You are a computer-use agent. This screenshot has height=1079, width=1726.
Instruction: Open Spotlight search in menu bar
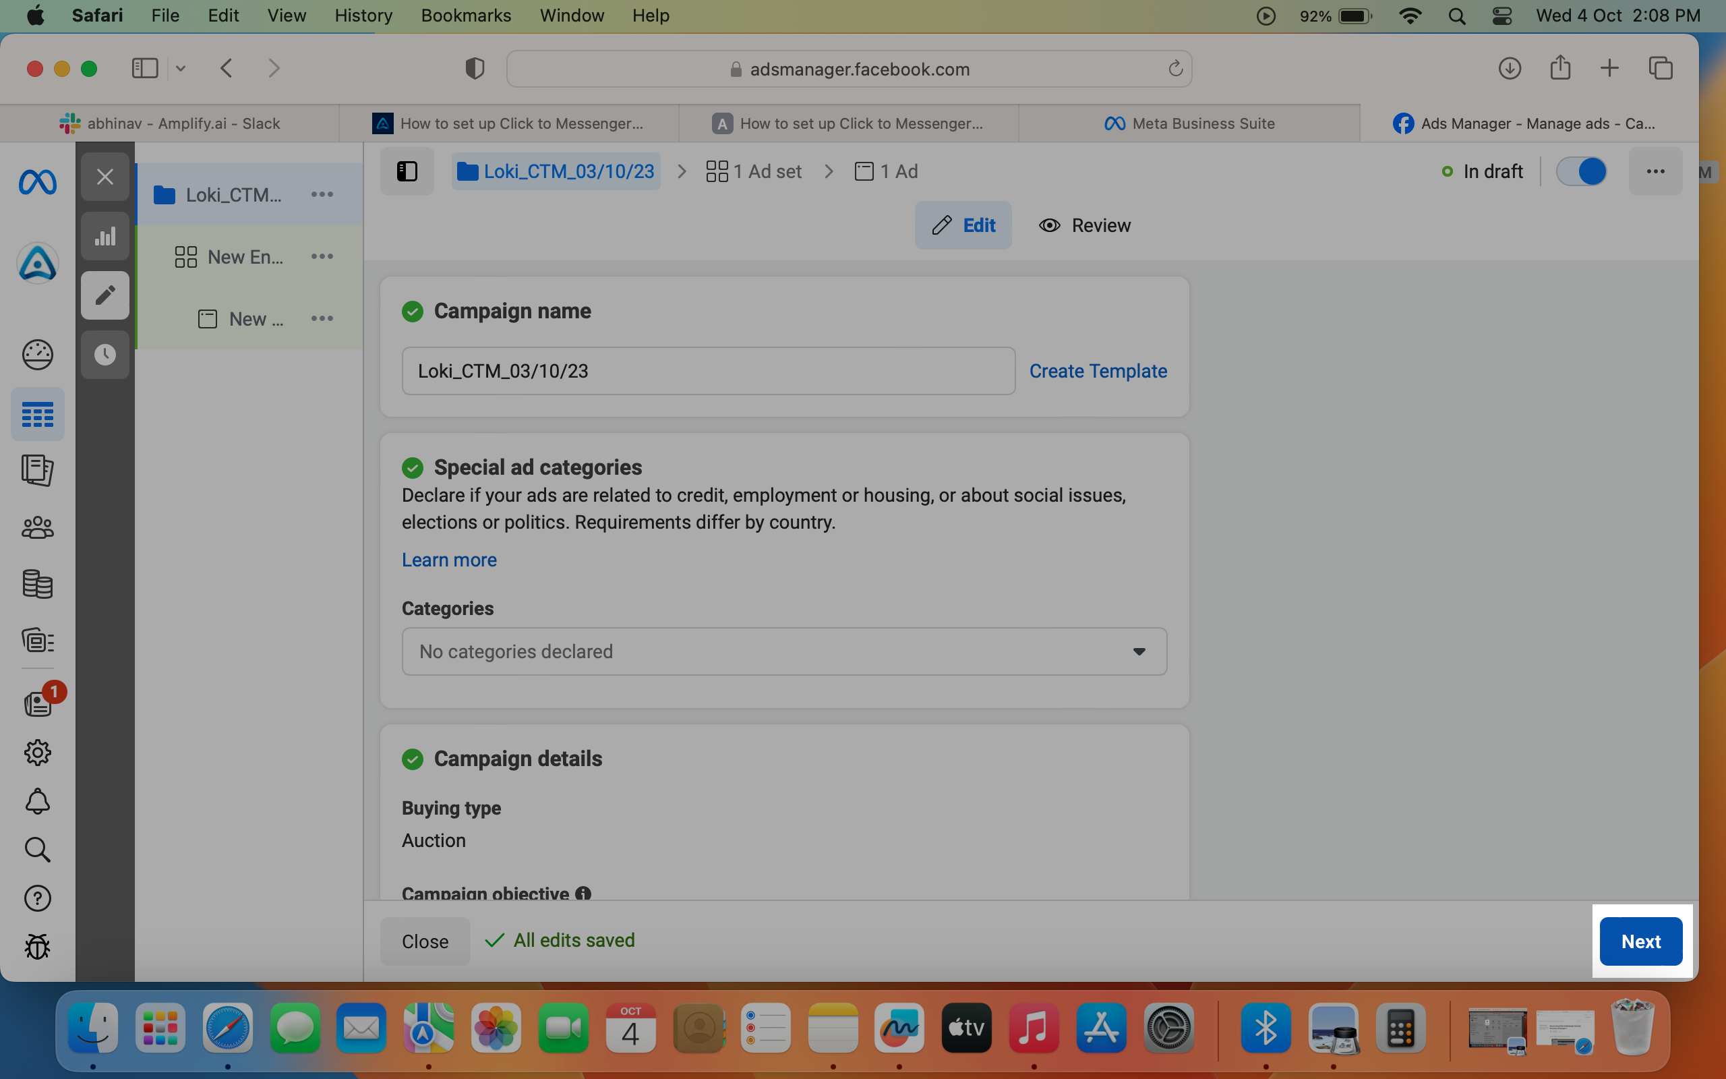[x=1457, y=16]
